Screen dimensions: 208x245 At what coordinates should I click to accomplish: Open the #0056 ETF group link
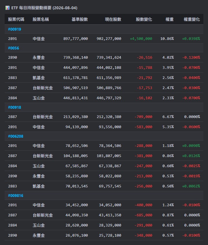13,48
